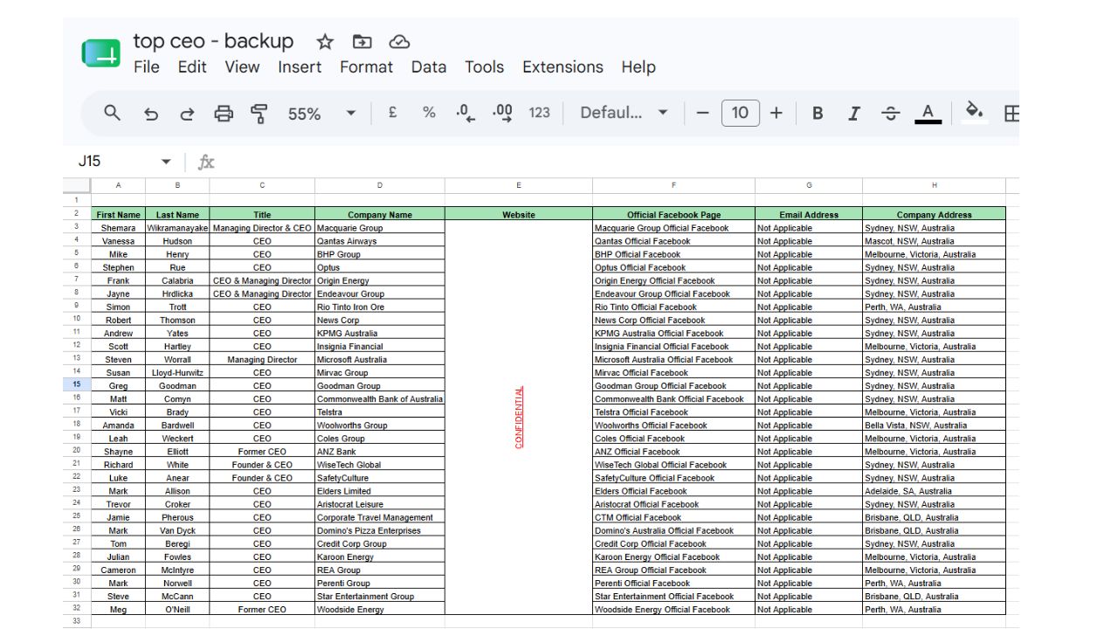Select the 'Telstra Official Facebook' cell

[x=673, y=412]
